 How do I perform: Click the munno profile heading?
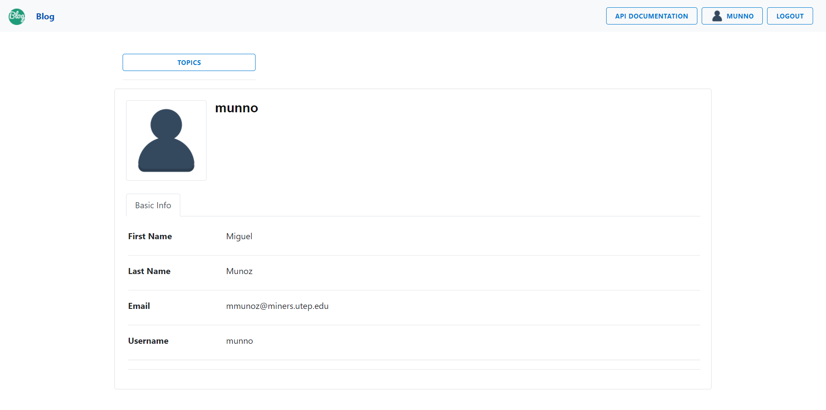click(x=236, y=108)
